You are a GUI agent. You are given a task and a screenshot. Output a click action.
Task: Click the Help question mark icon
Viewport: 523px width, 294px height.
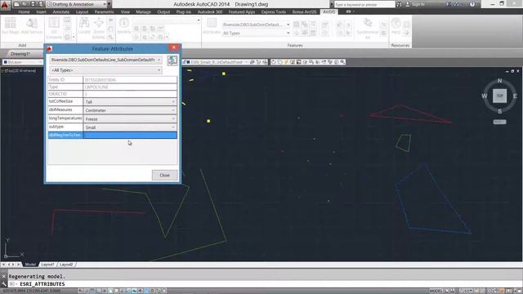click(x=472, y=4)
